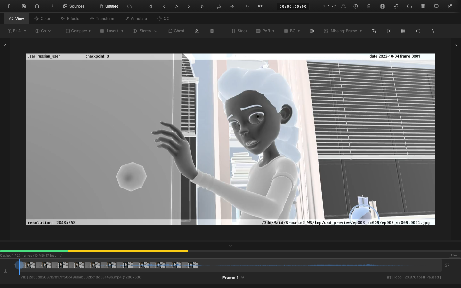Enable Stack mode
461x288 pixels.
tap(239, 31)
